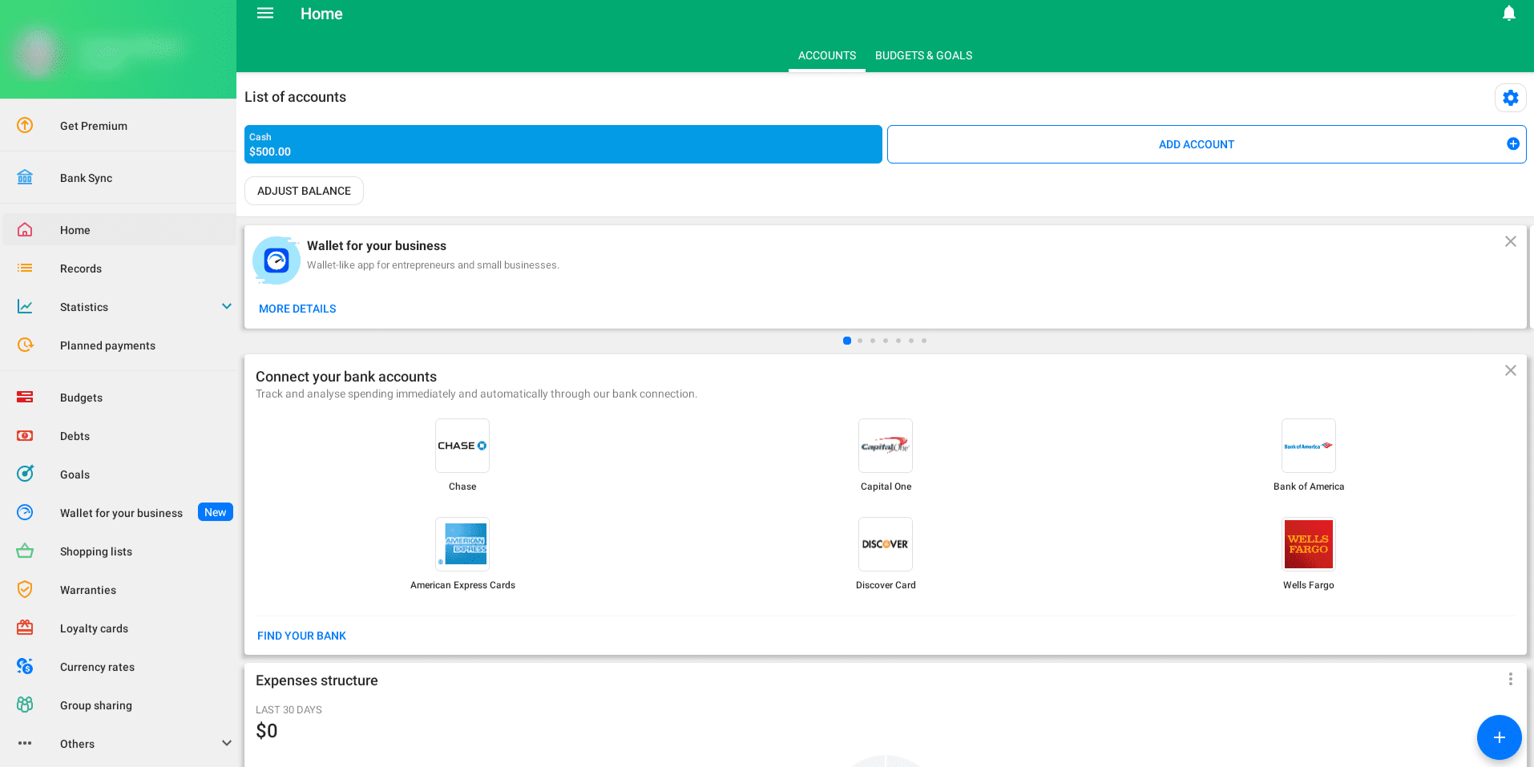This screenshot has width=1534, height=767.
Task: Click the Home house icon in sidebar
Action: pyautogui.click(x=25, y=230)
